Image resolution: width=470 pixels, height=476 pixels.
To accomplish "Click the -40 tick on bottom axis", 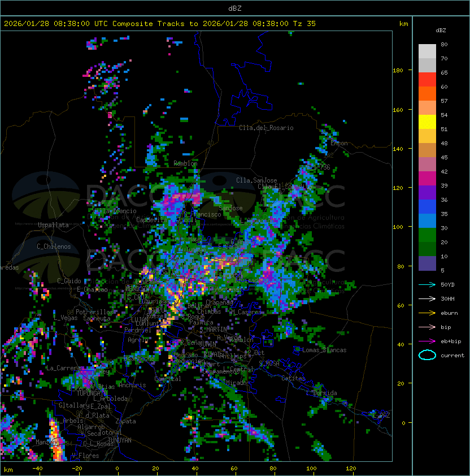I will pyautogui.click(x=37, y=468).
